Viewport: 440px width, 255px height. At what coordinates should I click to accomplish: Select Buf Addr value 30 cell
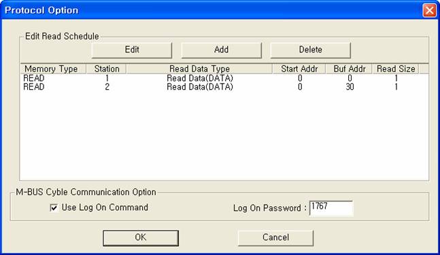click(x=350, y=86)
